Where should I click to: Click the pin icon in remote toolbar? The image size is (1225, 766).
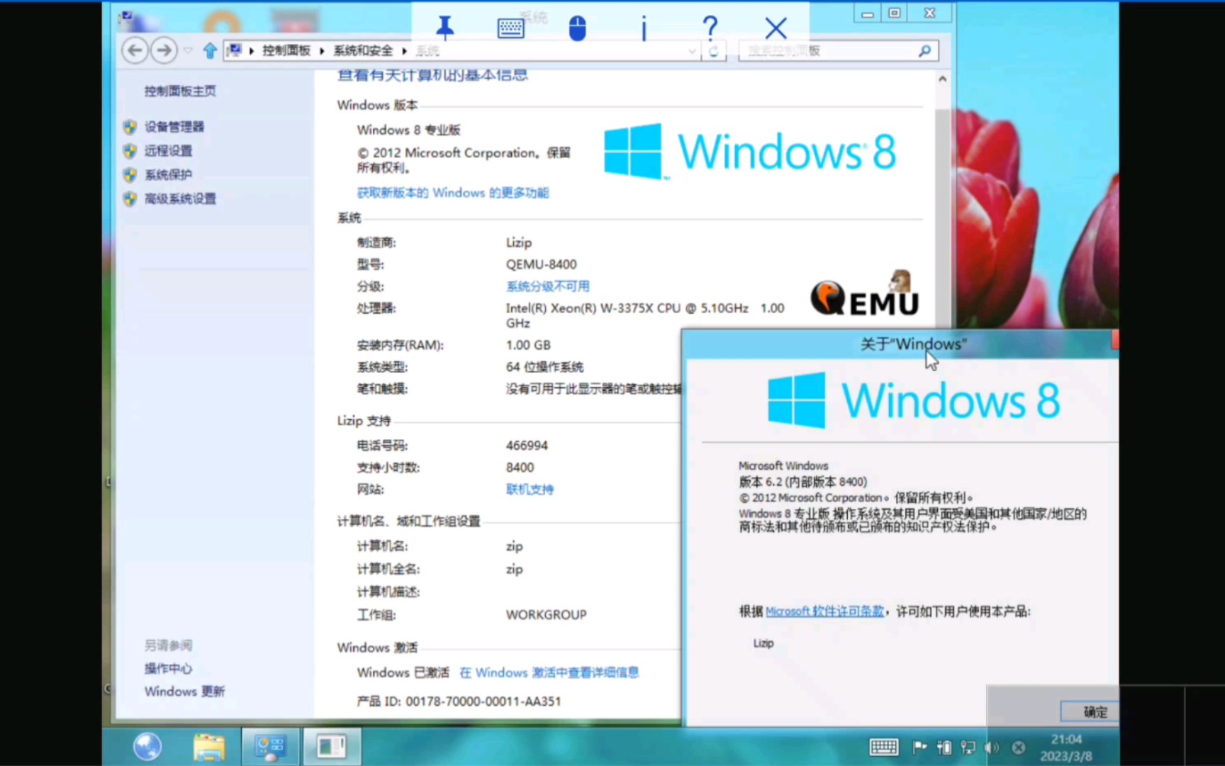pos(444,28)
